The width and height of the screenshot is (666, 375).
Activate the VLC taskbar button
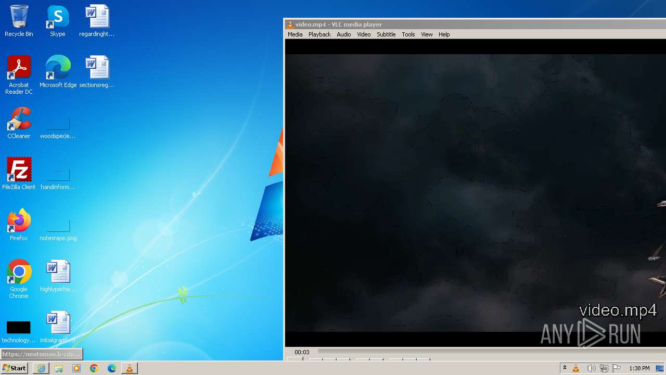(130, 368)
